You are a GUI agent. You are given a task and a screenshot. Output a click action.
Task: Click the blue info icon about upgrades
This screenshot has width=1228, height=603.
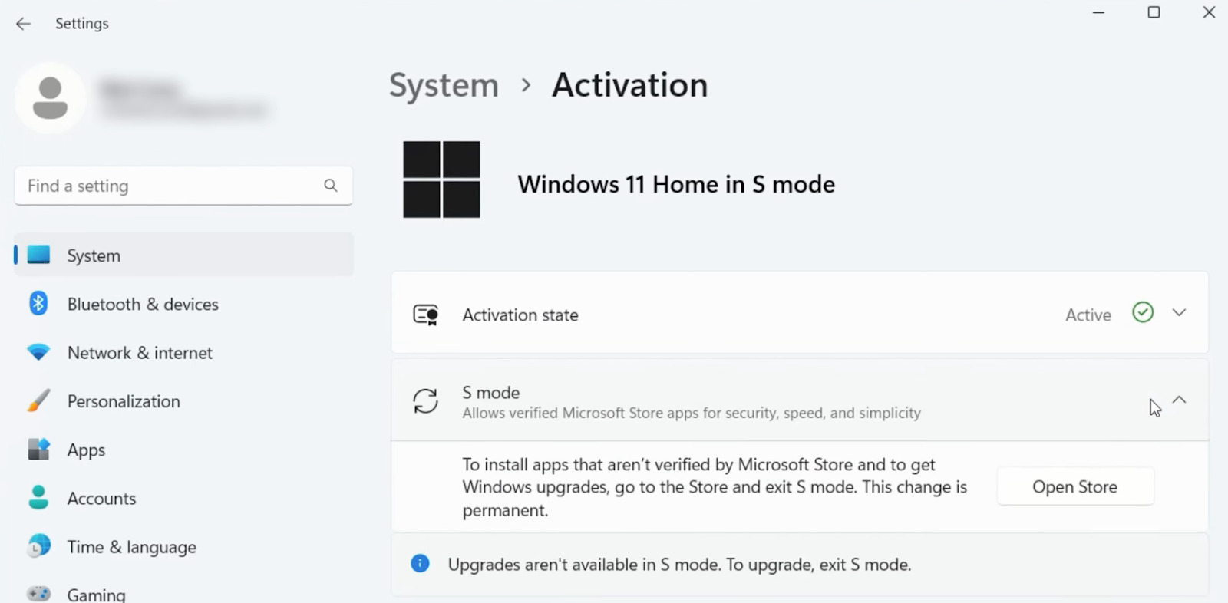click(x=420, y=564)
